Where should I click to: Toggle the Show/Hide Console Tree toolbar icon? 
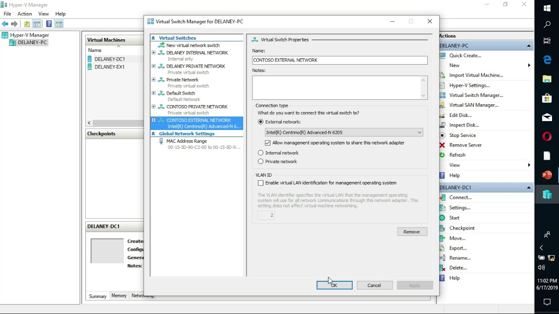click(x=37, y=24)
